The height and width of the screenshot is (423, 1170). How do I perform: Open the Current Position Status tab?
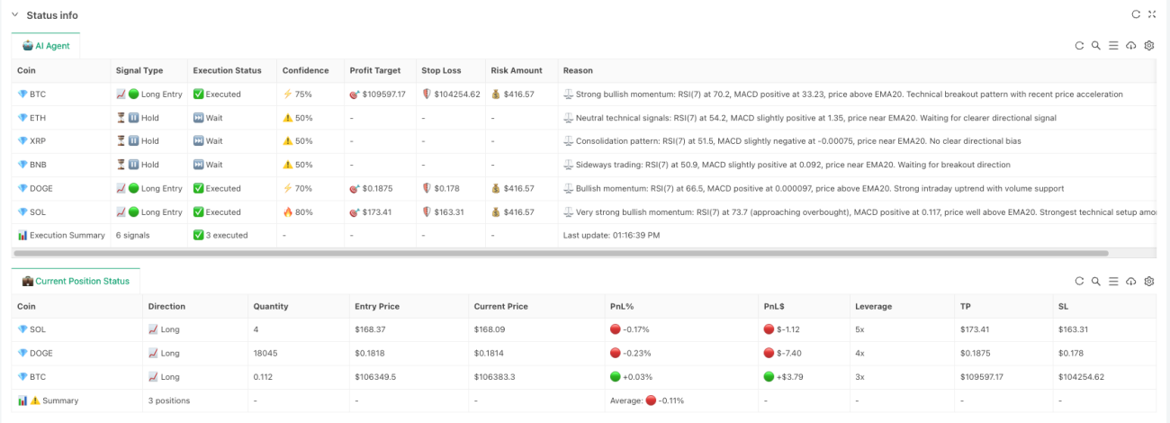[x=76, y=281]
